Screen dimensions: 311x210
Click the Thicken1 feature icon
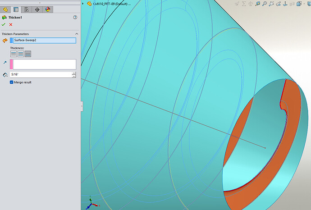pos(4,18)
